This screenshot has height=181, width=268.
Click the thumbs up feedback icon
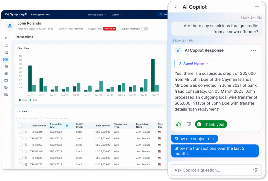tap(179, 124)
